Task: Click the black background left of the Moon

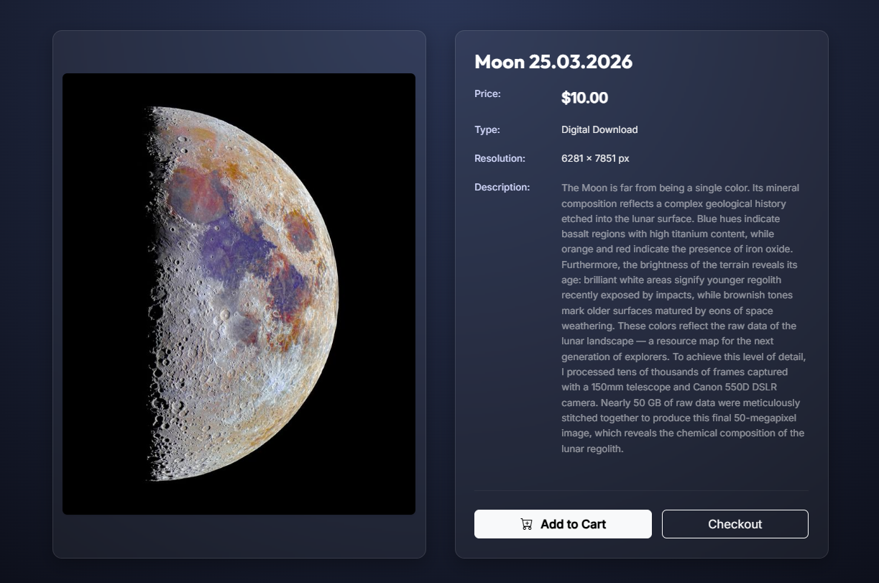Action: coord(101,288)
